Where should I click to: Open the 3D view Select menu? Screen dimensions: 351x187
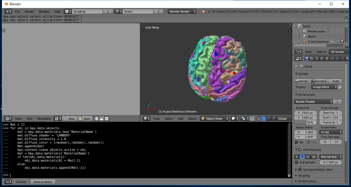[169, 118]
